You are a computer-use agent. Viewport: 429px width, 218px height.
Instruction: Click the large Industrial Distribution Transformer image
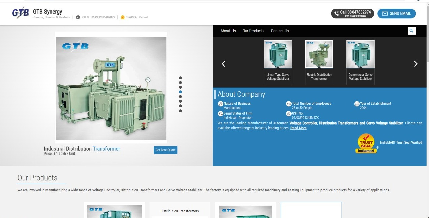coord(111,88)
